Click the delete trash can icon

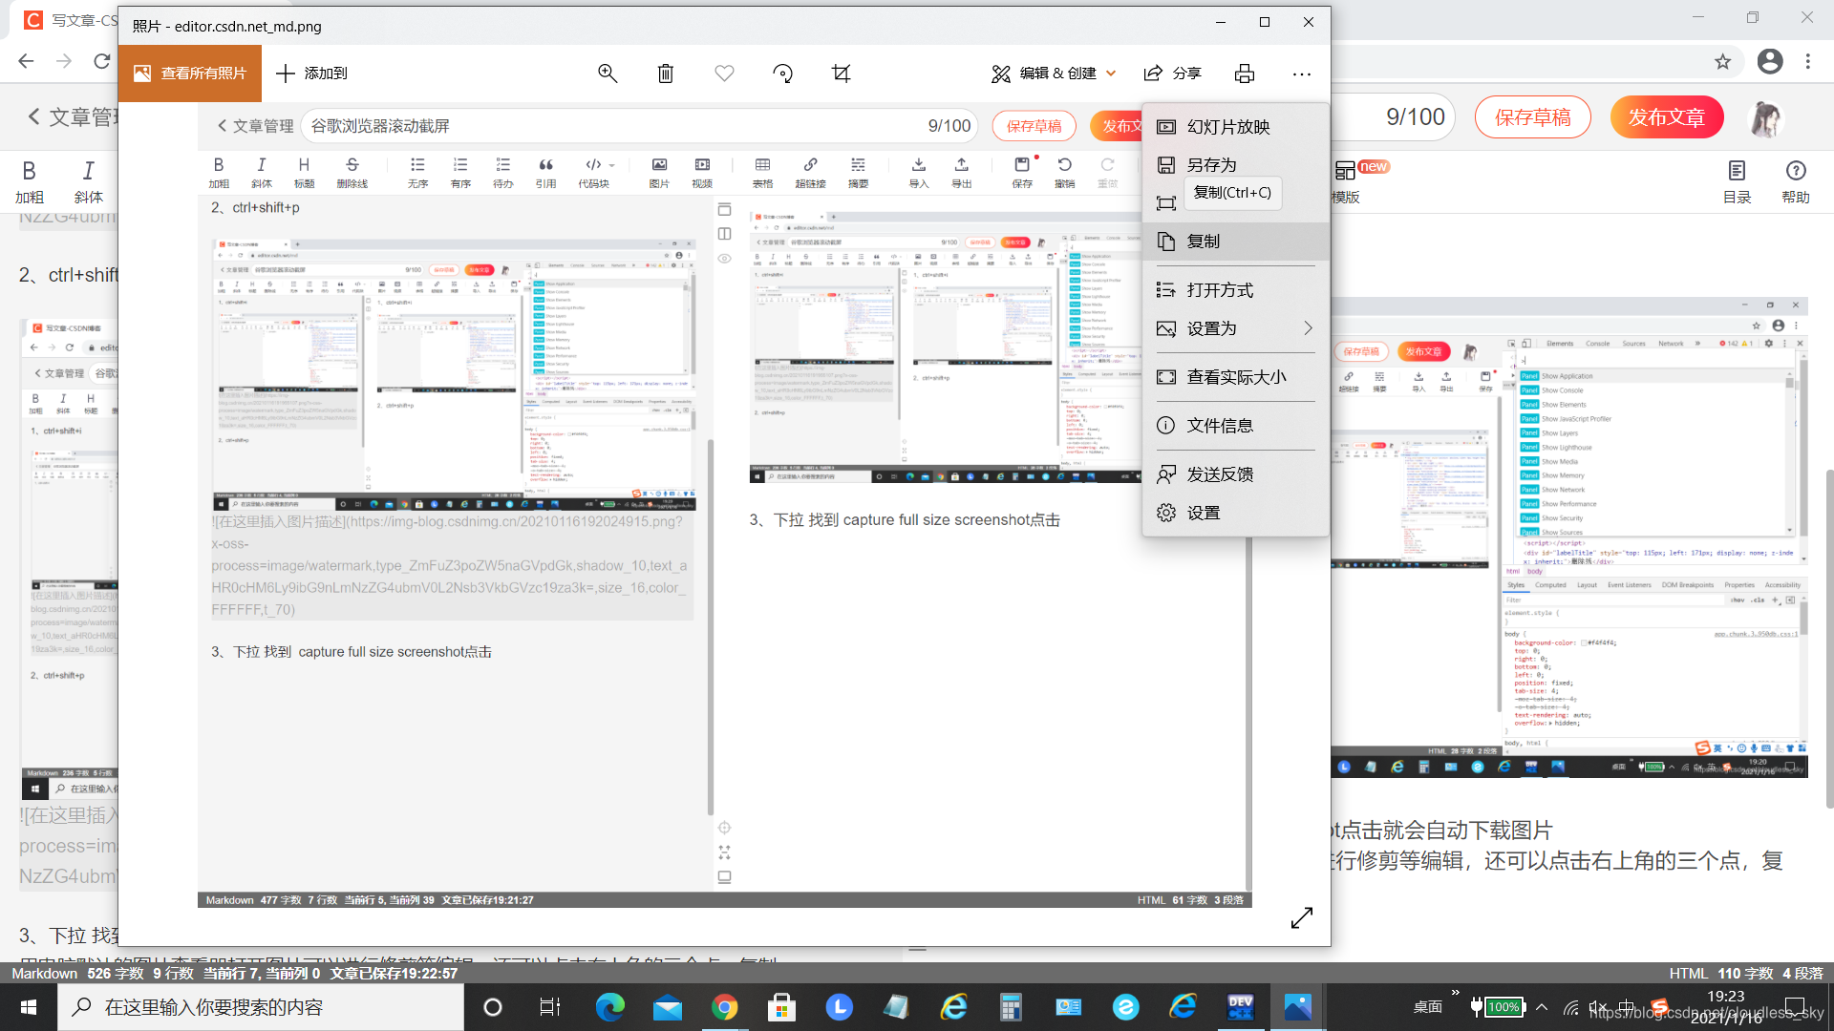point(666,74)
